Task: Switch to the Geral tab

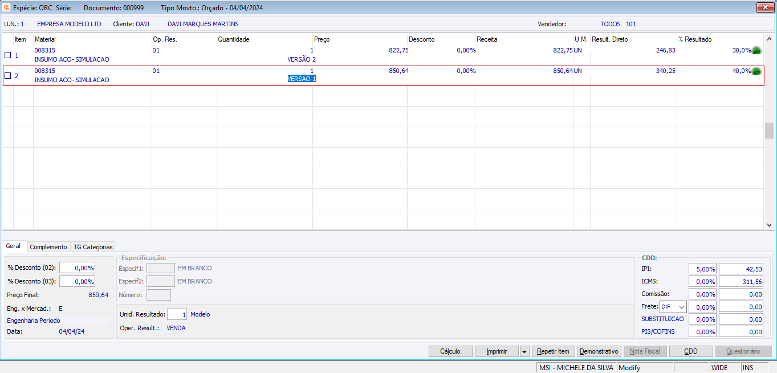Action: (x=13, y=246)
